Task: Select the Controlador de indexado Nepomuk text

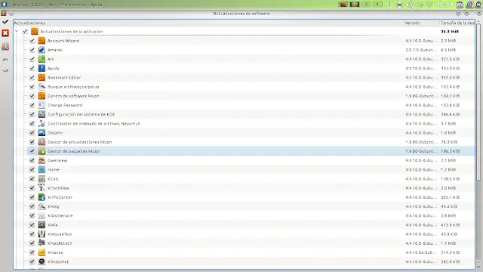Action: pos(94,124)
